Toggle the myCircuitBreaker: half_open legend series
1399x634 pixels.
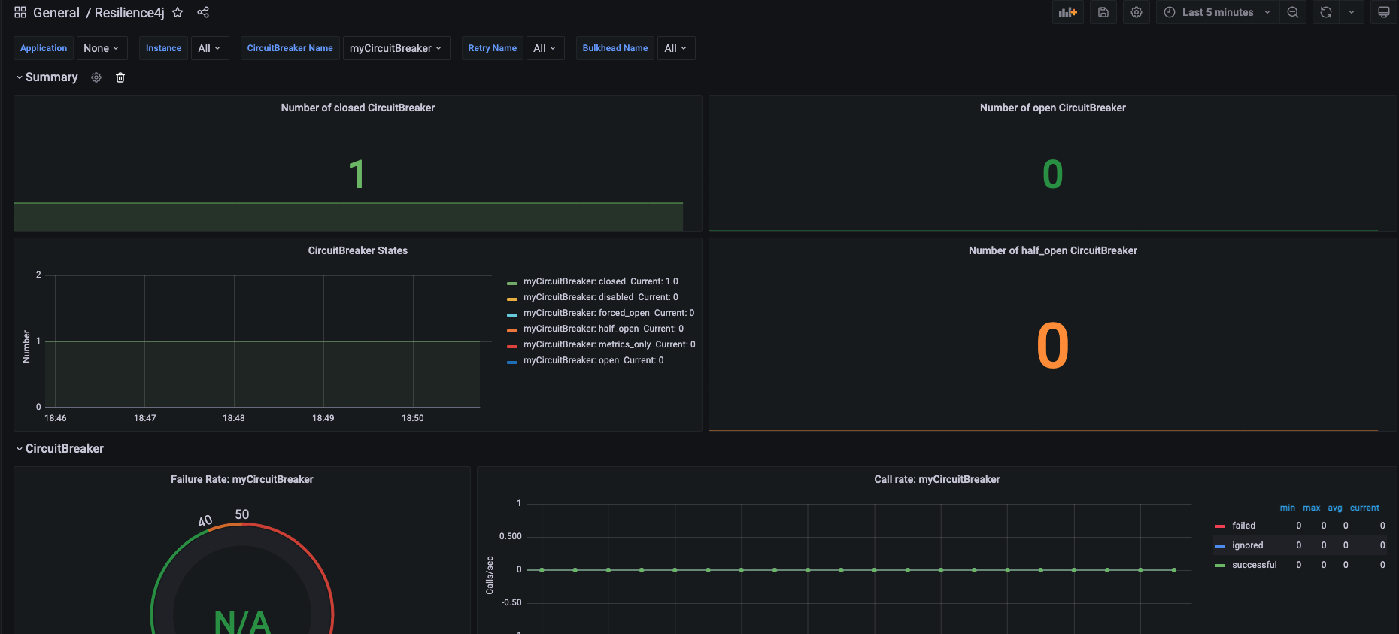(x=581, y=329)
